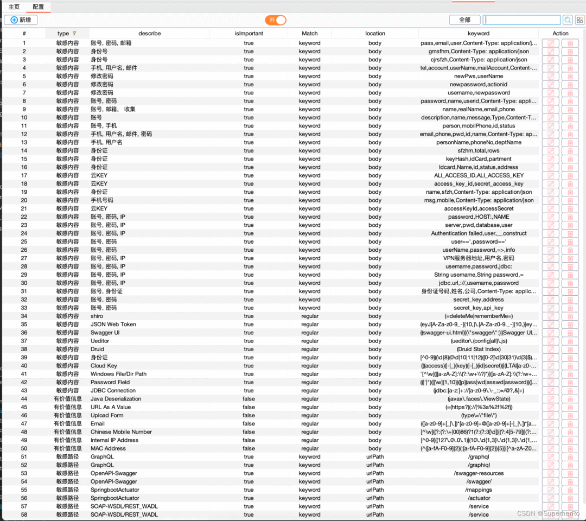Viewport: 586px width, 521px height.
Task: Delete rule 21 accessKeyId,accessSecret entry
Action: [x=570, y=208]
